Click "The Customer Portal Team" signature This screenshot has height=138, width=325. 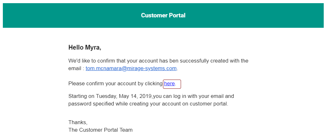100,130
